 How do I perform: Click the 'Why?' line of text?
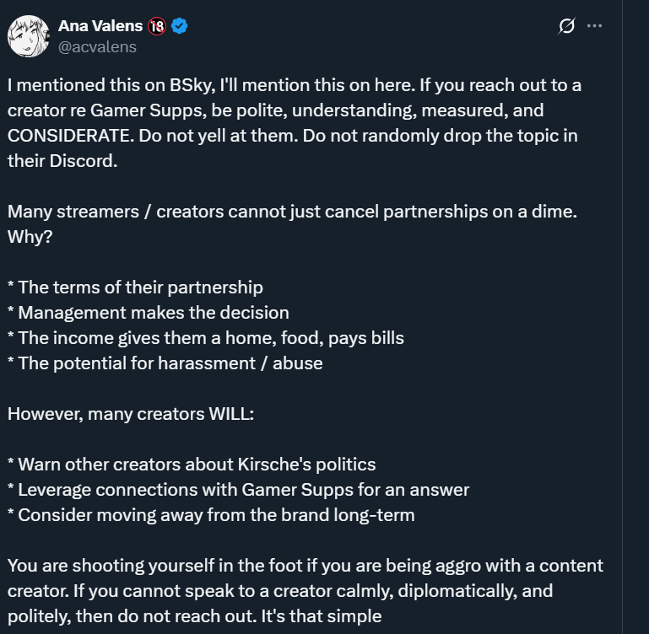(x=30, y=237)
